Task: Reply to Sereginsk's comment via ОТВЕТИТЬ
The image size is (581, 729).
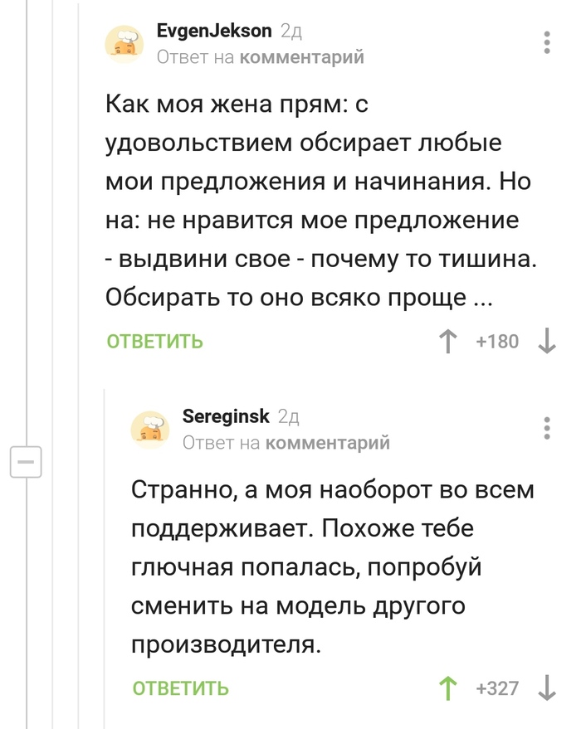Action: point(180,688)
